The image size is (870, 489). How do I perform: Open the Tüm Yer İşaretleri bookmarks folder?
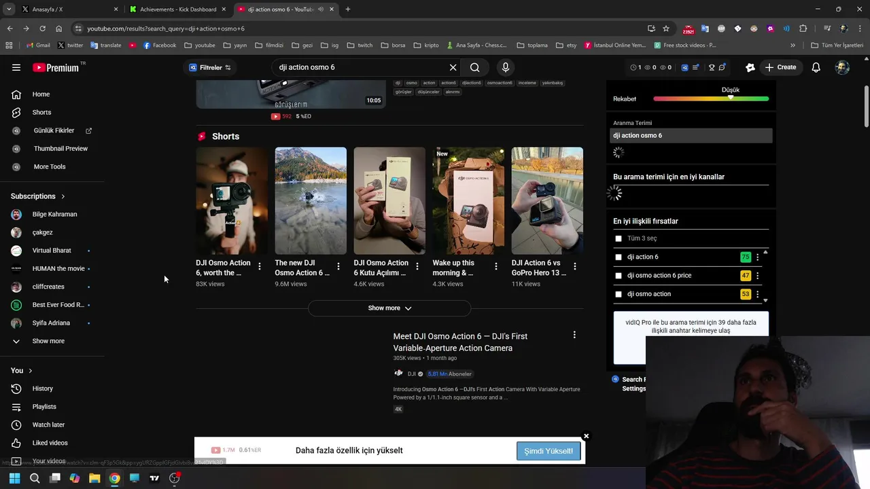pos(837,46)
